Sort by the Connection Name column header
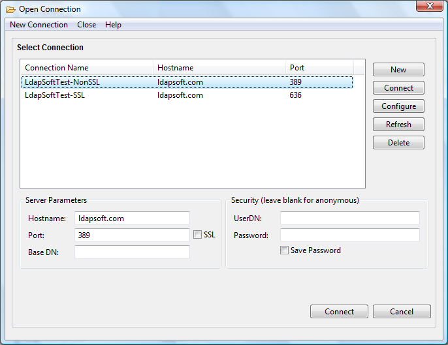 click(87, 68)
